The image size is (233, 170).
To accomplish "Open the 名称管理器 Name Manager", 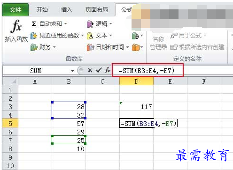I will 158,43.
